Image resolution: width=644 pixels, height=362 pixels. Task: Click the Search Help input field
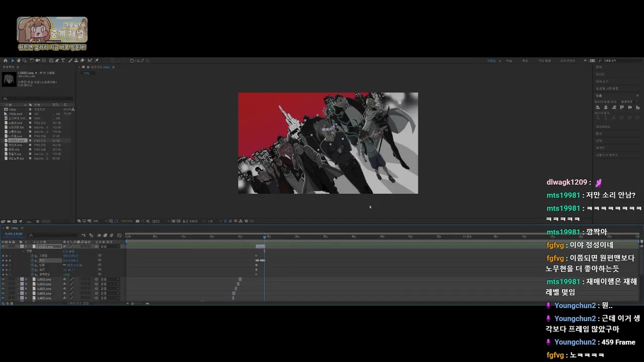pos(620,61)
